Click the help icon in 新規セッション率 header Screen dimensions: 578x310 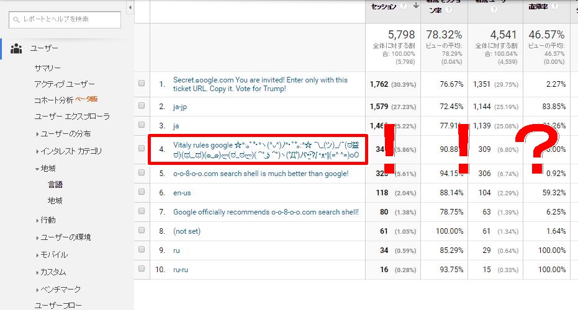449,9
